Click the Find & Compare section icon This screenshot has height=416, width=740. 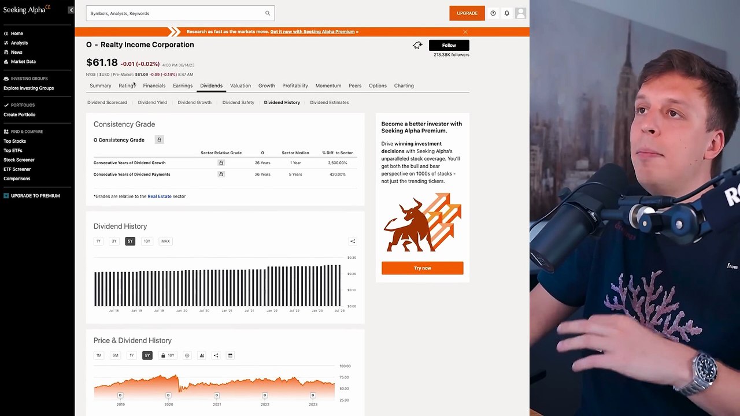pos(6,132)
